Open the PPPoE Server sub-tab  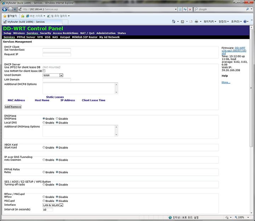click(26, 37)
